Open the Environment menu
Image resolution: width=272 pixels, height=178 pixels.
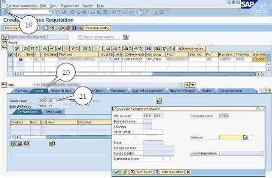pyautogui.click(x=70, y=6)
